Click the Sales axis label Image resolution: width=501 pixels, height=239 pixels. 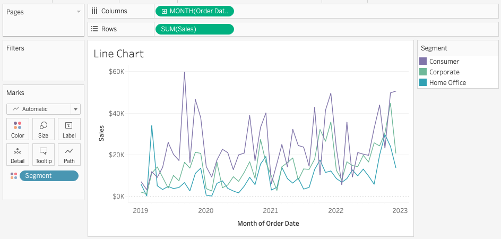click(x=101, y=133)
